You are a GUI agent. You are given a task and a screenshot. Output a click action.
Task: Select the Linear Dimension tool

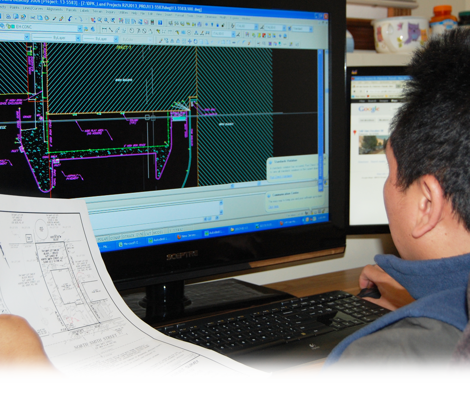pos(104,30)
